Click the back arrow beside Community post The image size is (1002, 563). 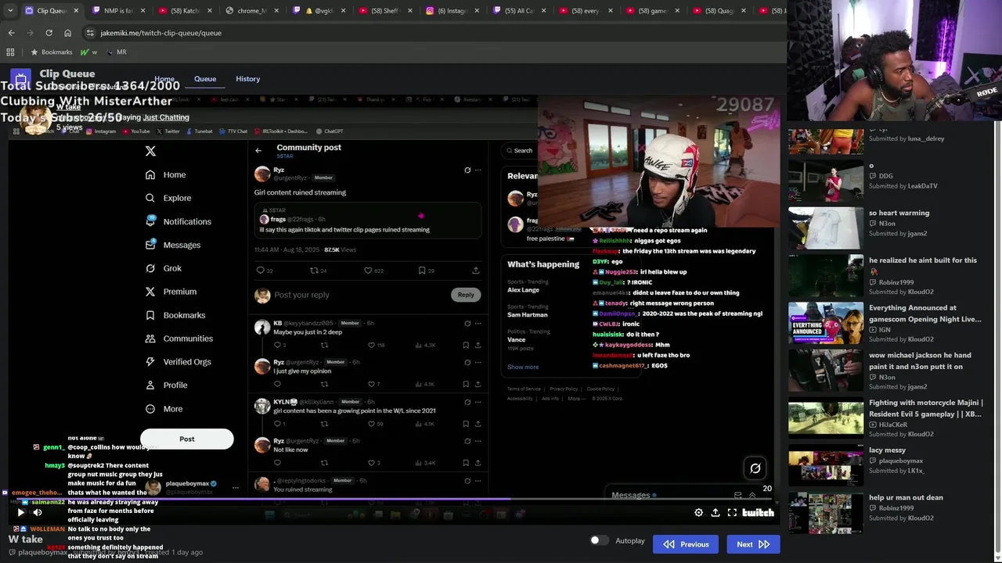coord(258,150)
